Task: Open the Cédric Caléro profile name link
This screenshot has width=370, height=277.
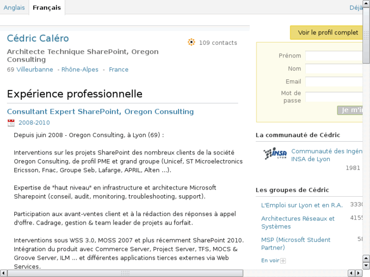Action: [38, 39]
